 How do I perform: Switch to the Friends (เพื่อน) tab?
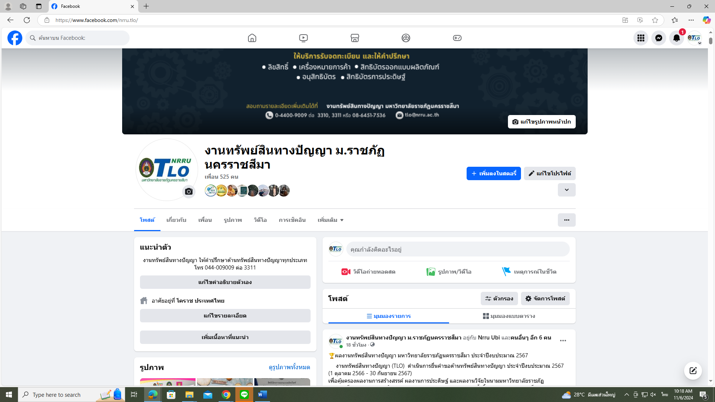[x=205, y=220]
